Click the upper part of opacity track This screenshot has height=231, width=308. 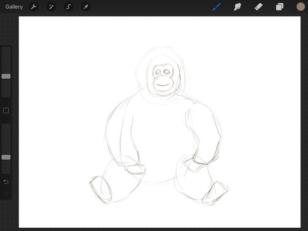click(6, 131)
